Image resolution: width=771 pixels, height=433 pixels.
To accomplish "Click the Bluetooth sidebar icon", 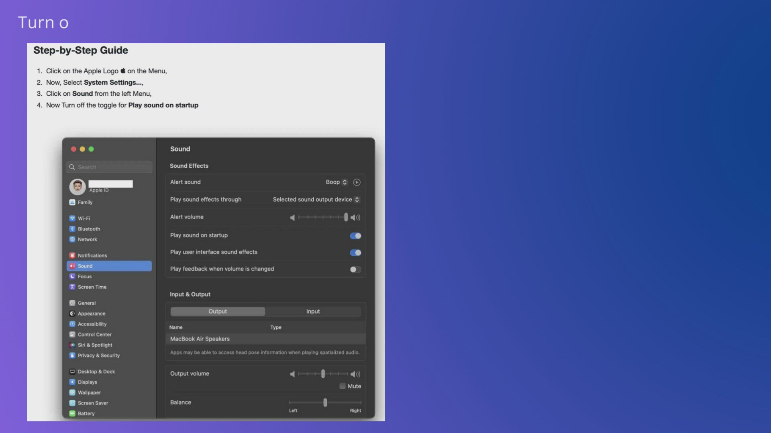I will pos(72,229).
